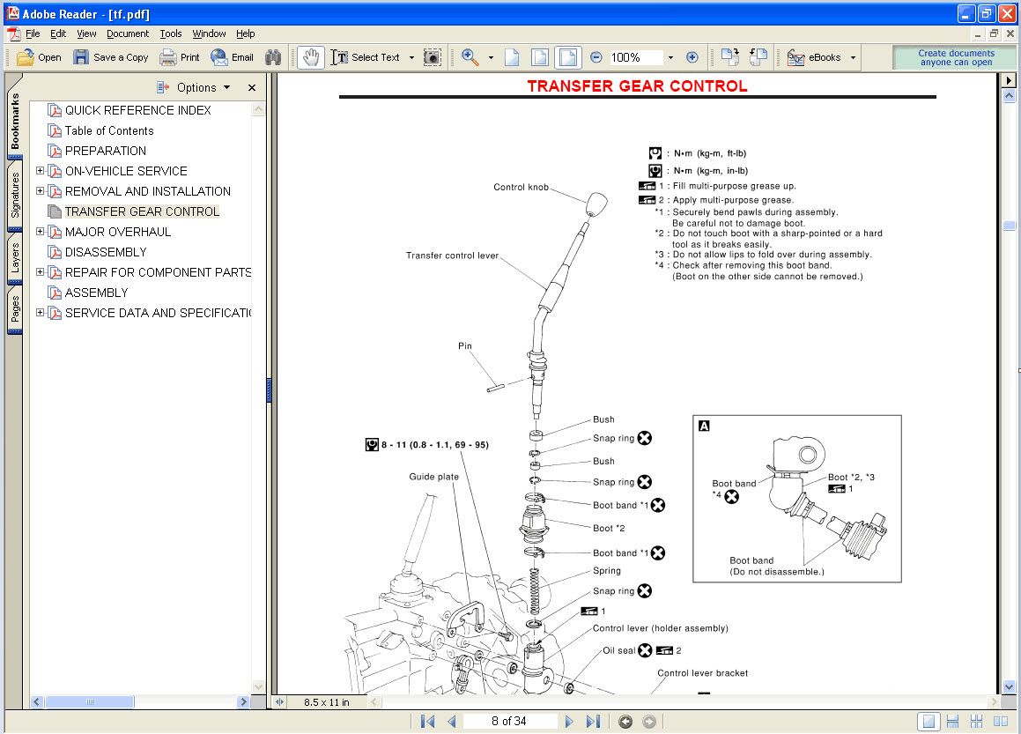The image size is (1021, 734).
Task: Click the Email icon
Action: point(218,57)
